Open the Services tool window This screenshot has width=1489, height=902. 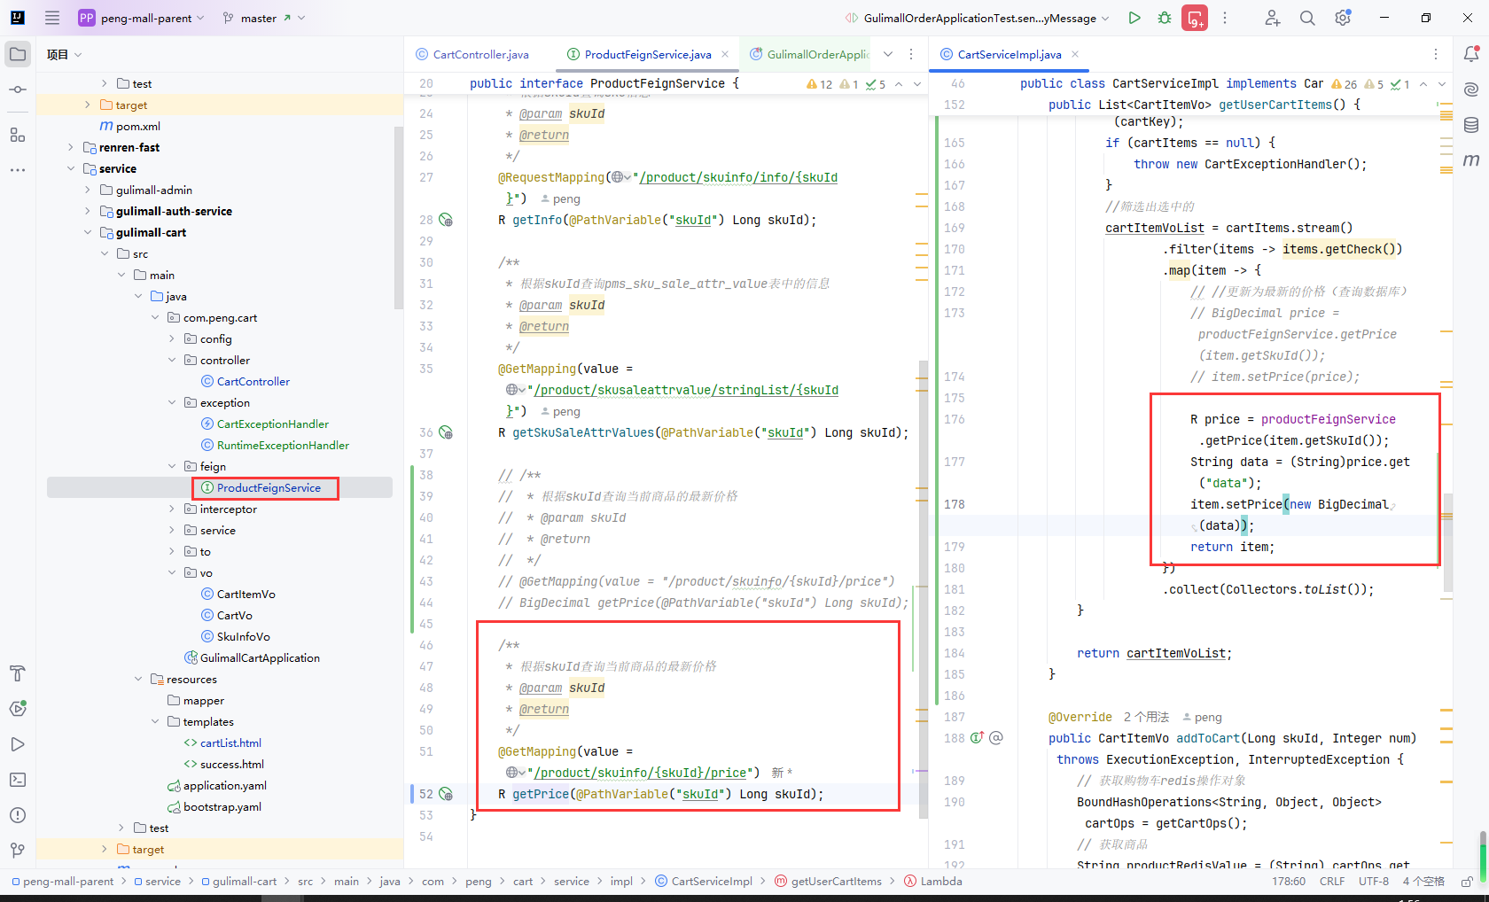pyautogui.click(x=18, y=709)
